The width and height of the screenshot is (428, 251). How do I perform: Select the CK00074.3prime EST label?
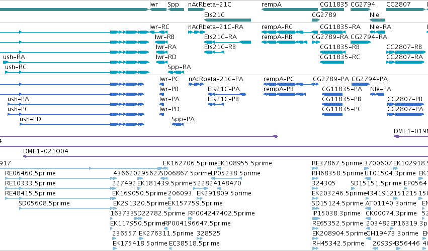click(391, 213)
